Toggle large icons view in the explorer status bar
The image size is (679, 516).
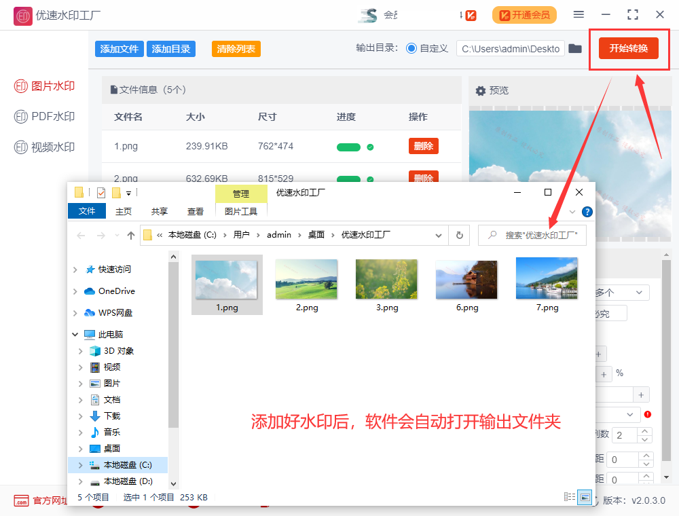coord(585,497)
